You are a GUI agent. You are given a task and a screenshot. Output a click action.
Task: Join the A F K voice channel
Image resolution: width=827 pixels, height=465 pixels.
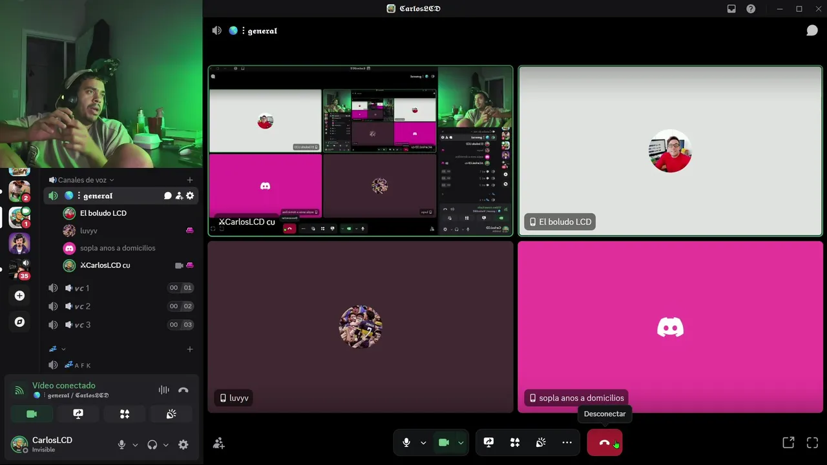click(x=121, y=365)
